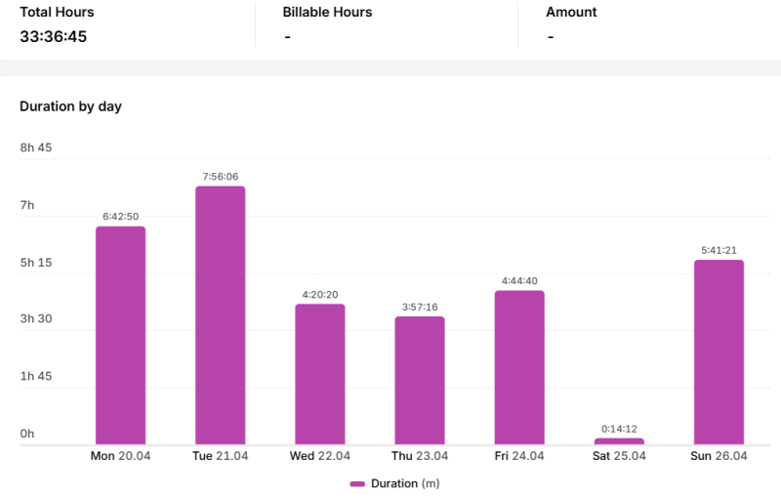
Task: Select the Tuesday 21.04 bar
Action: coord(221,315)
